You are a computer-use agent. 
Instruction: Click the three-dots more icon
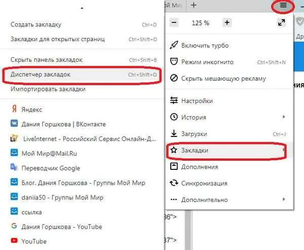pyautogui.click(x=174, y=199)
